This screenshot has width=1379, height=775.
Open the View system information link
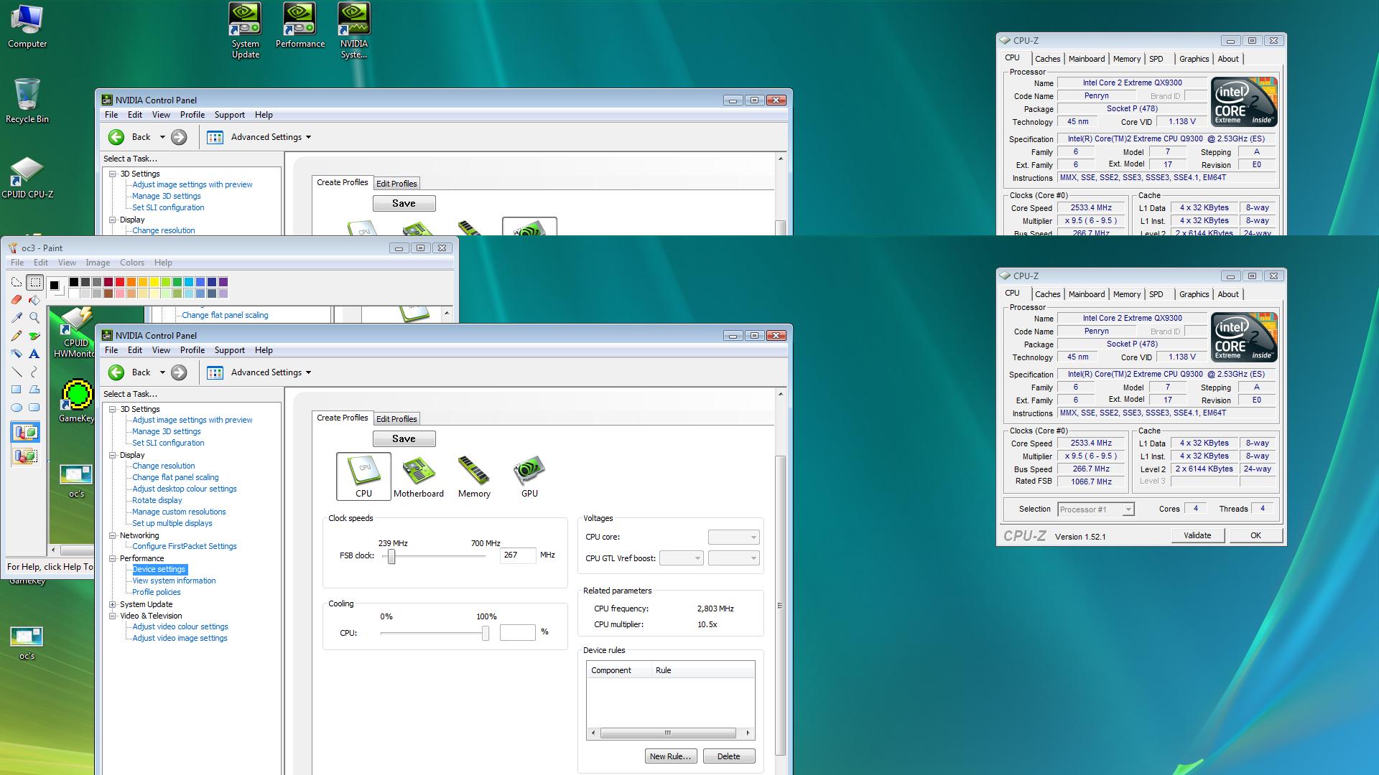click(x=174, y=581)
